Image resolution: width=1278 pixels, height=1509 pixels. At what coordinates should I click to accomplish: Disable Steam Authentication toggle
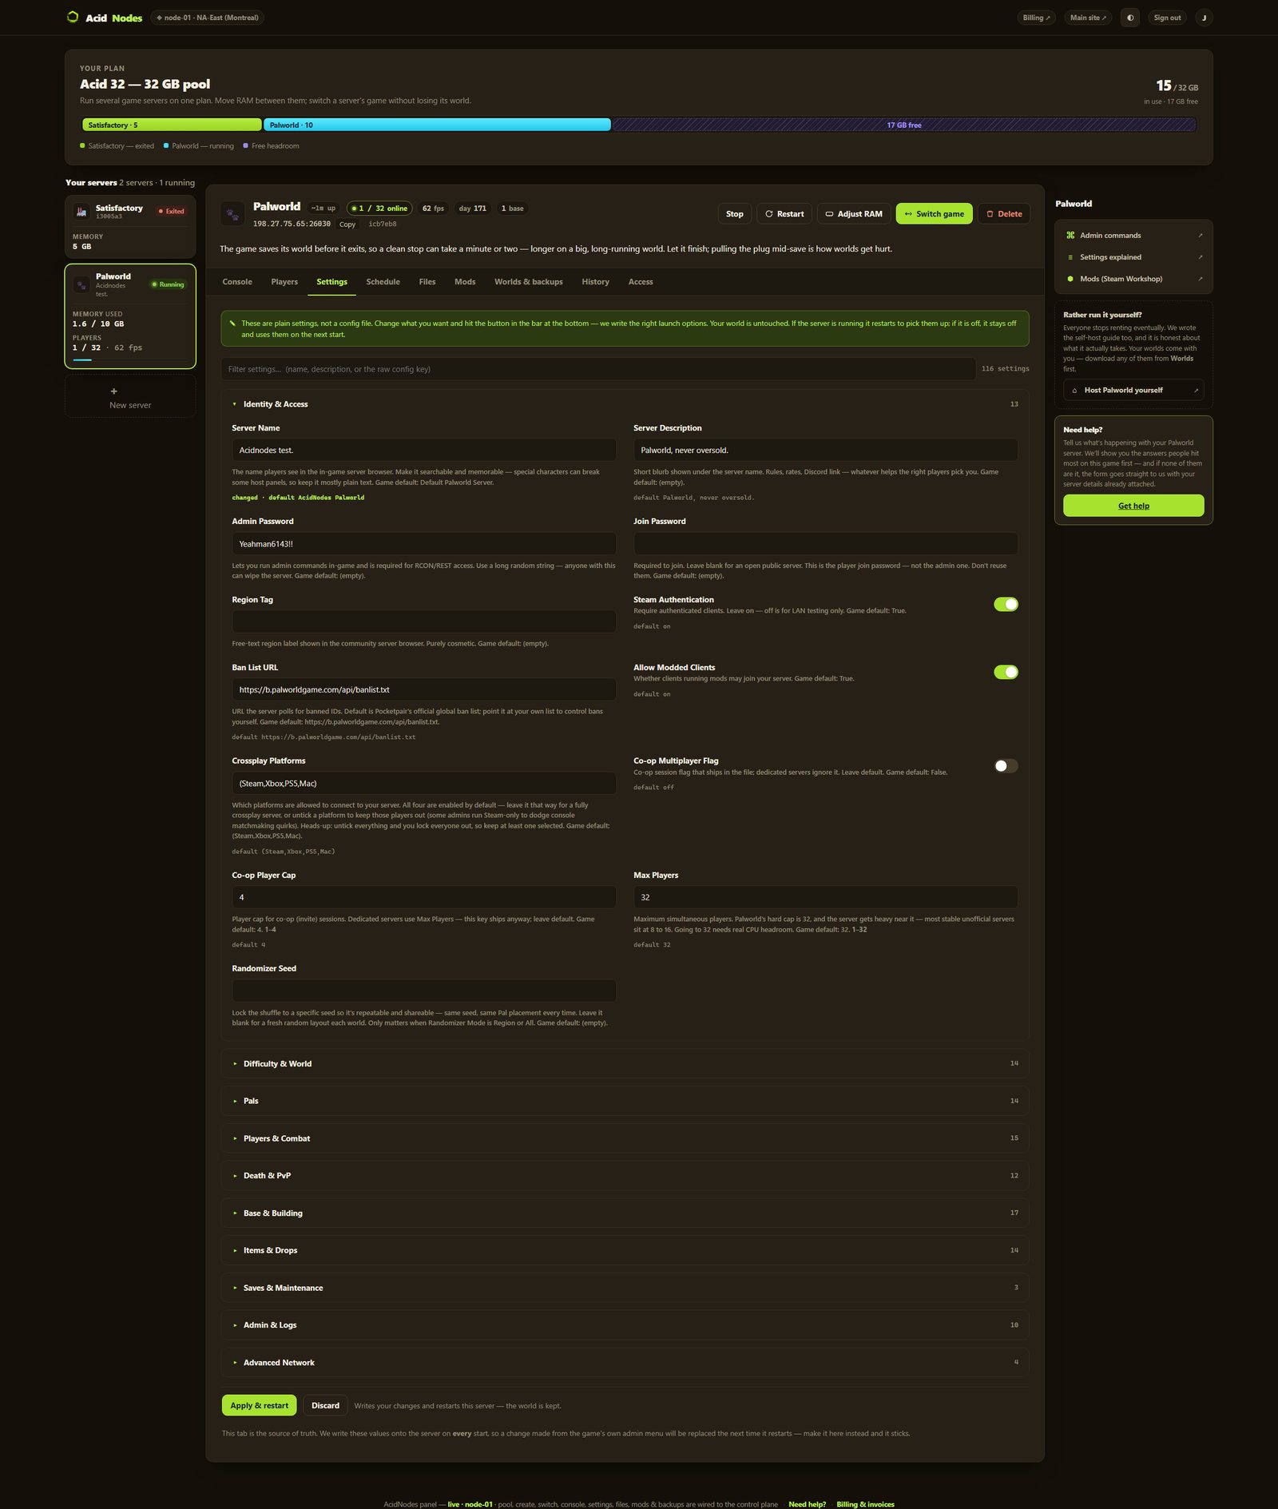(x=1006, y=605)
